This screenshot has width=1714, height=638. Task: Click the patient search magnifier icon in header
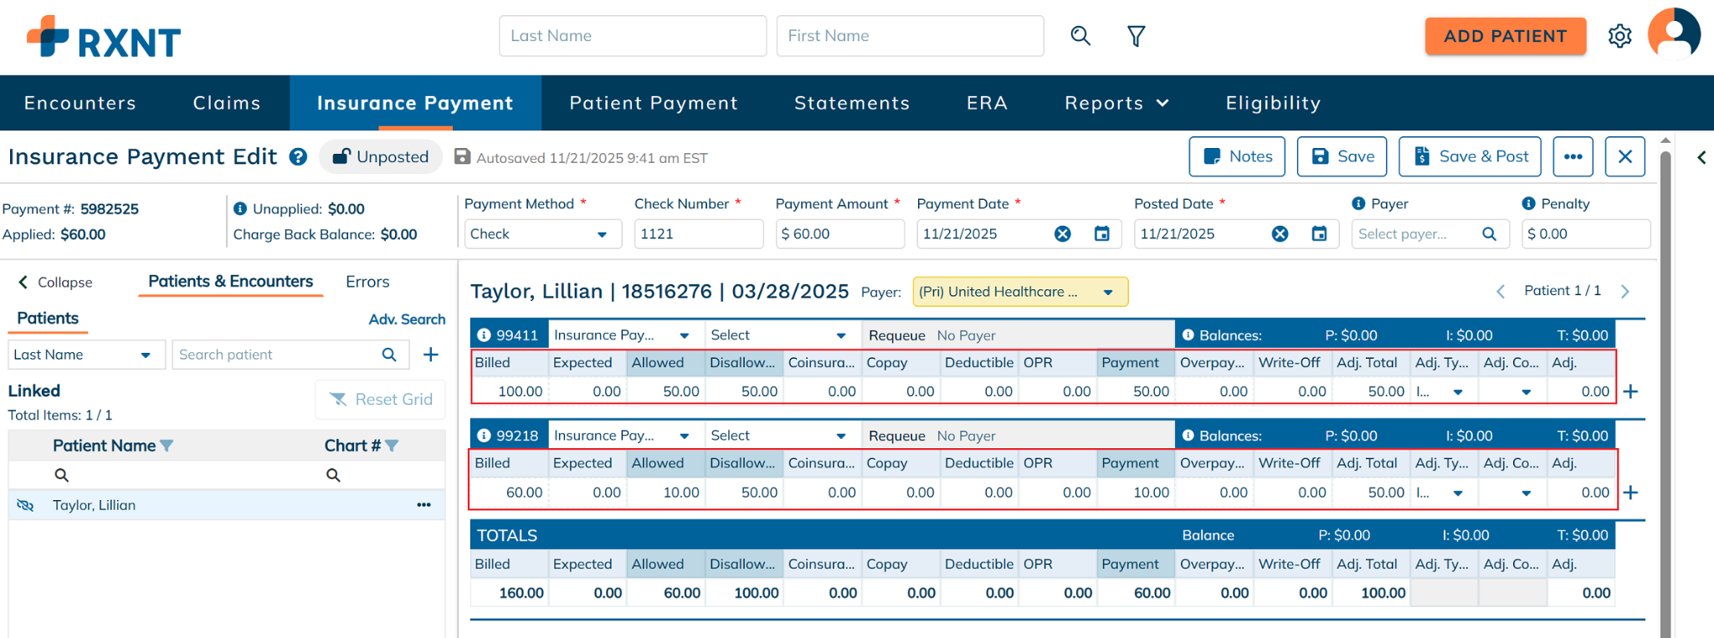pos(1080,36)
